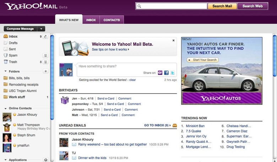Click profile picture beside the share box
This screenshot has width=277, height=162.
tap(66, 70)
